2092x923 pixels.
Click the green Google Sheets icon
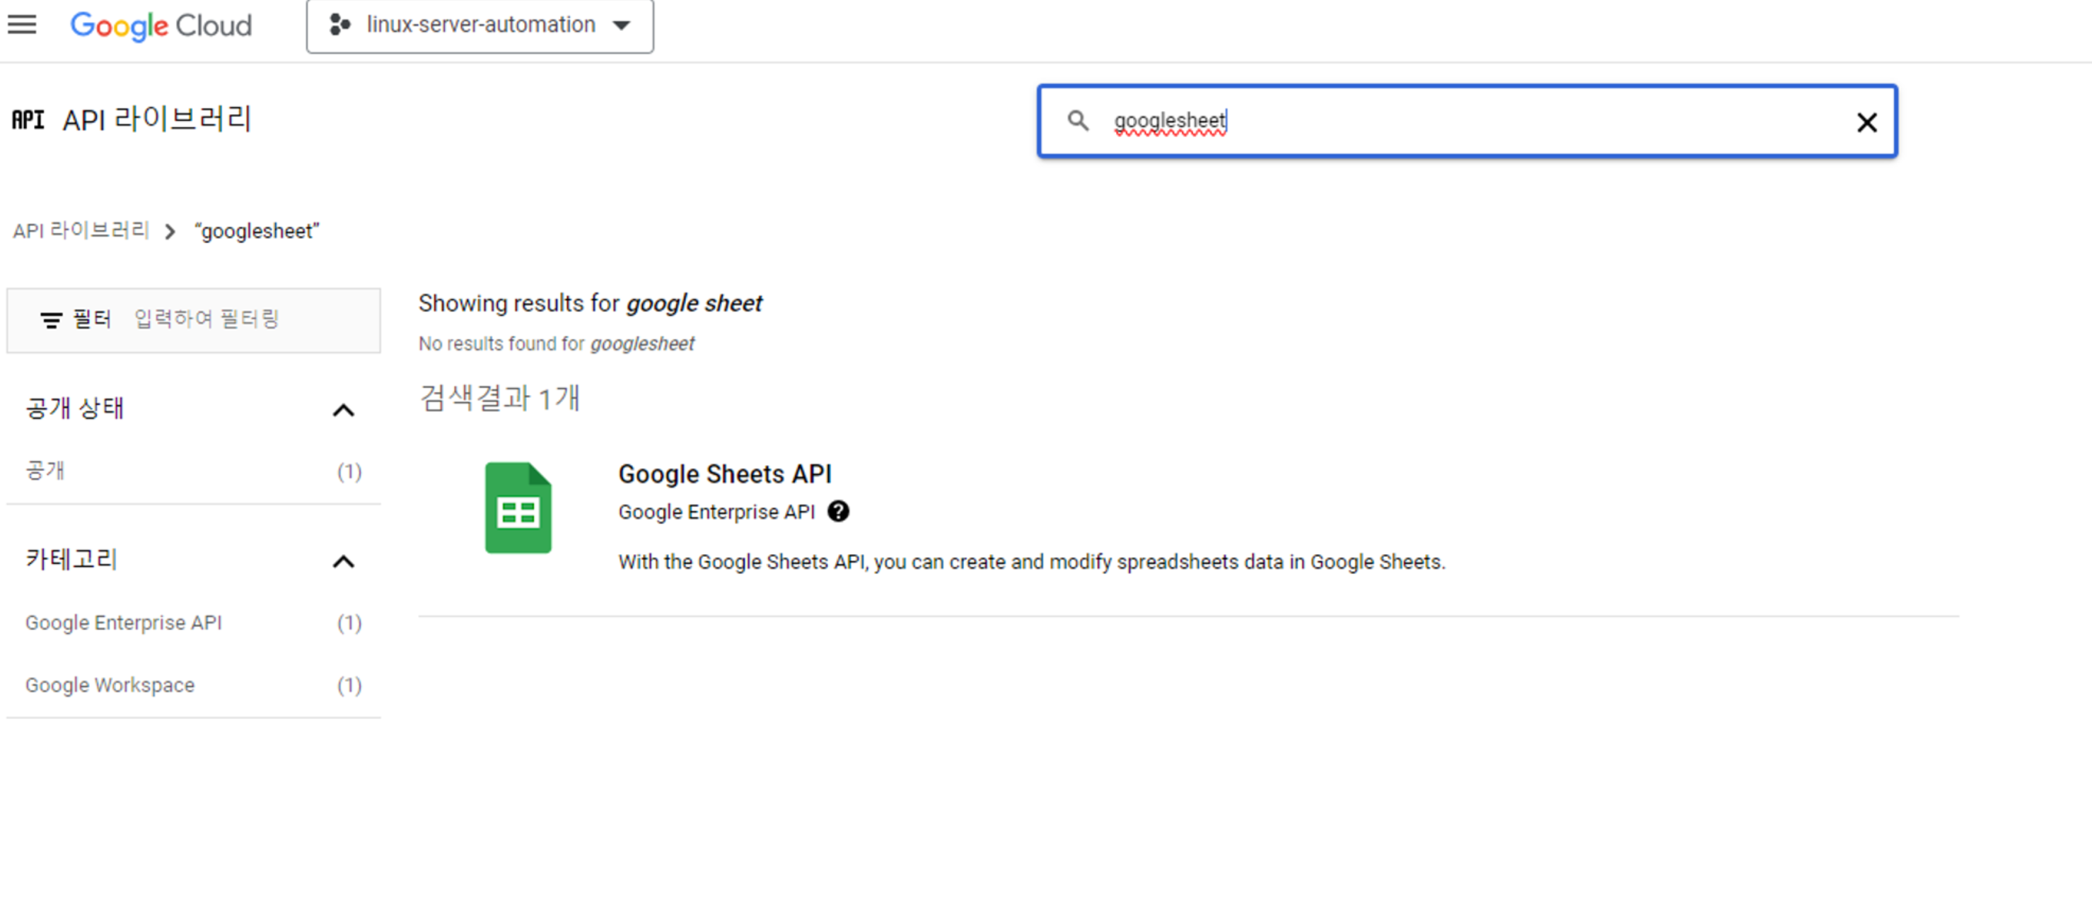tap(518, 507)
